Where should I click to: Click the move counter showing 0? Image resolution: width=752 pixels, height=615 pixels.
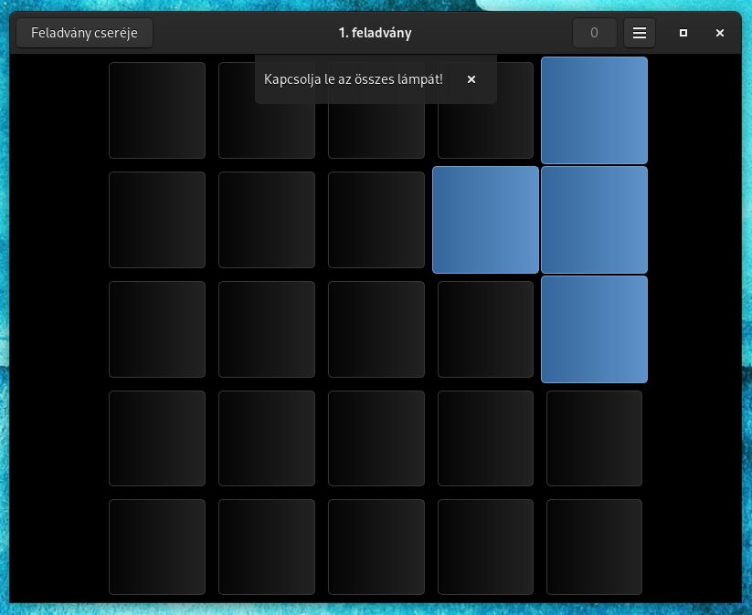coord(594,33)
